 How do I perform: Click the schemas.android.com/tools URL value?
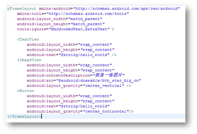88,14
